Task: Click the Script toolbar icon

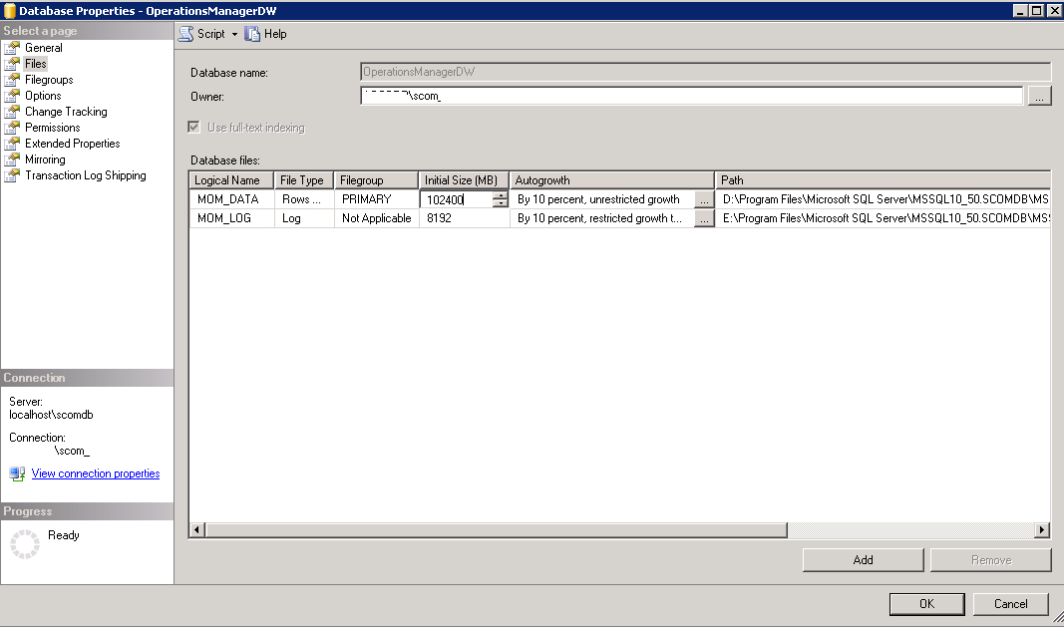Action: [x=185, y=34]
